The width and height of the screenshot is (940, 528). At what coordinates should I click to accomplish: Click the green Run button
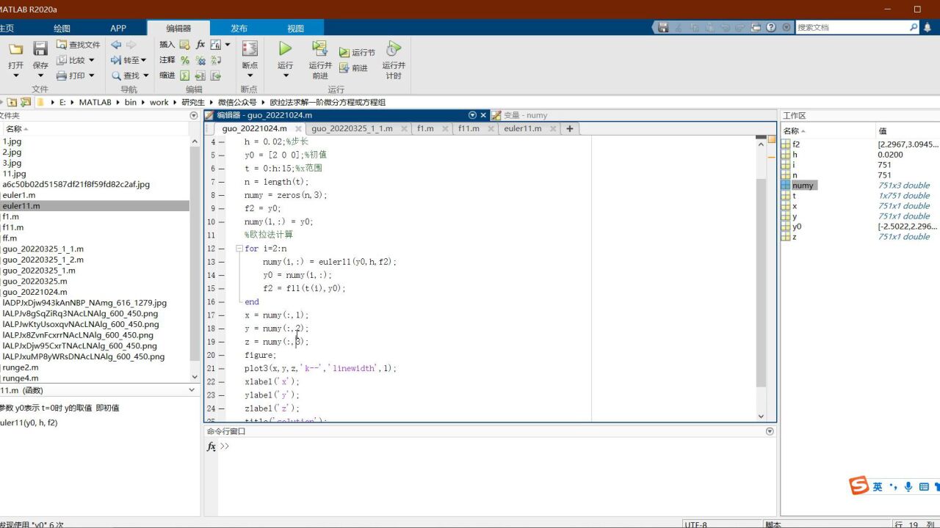285,49
